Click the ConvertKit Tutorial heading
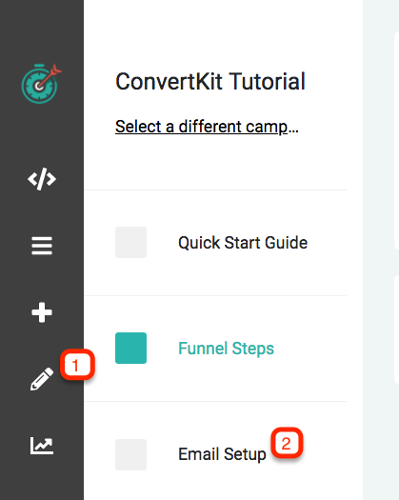 (210, 81)
